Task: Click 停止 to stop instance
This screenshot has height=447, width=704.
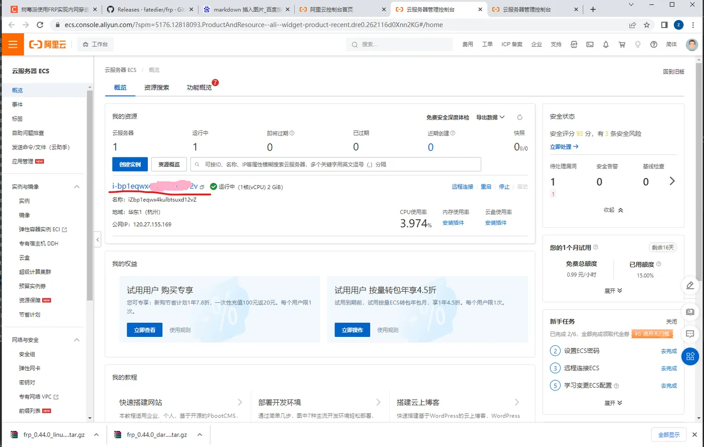Action: (x=504, y=187)
